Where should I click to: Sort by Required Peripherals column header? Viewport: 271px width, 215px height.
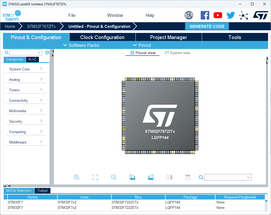[240, 197]
